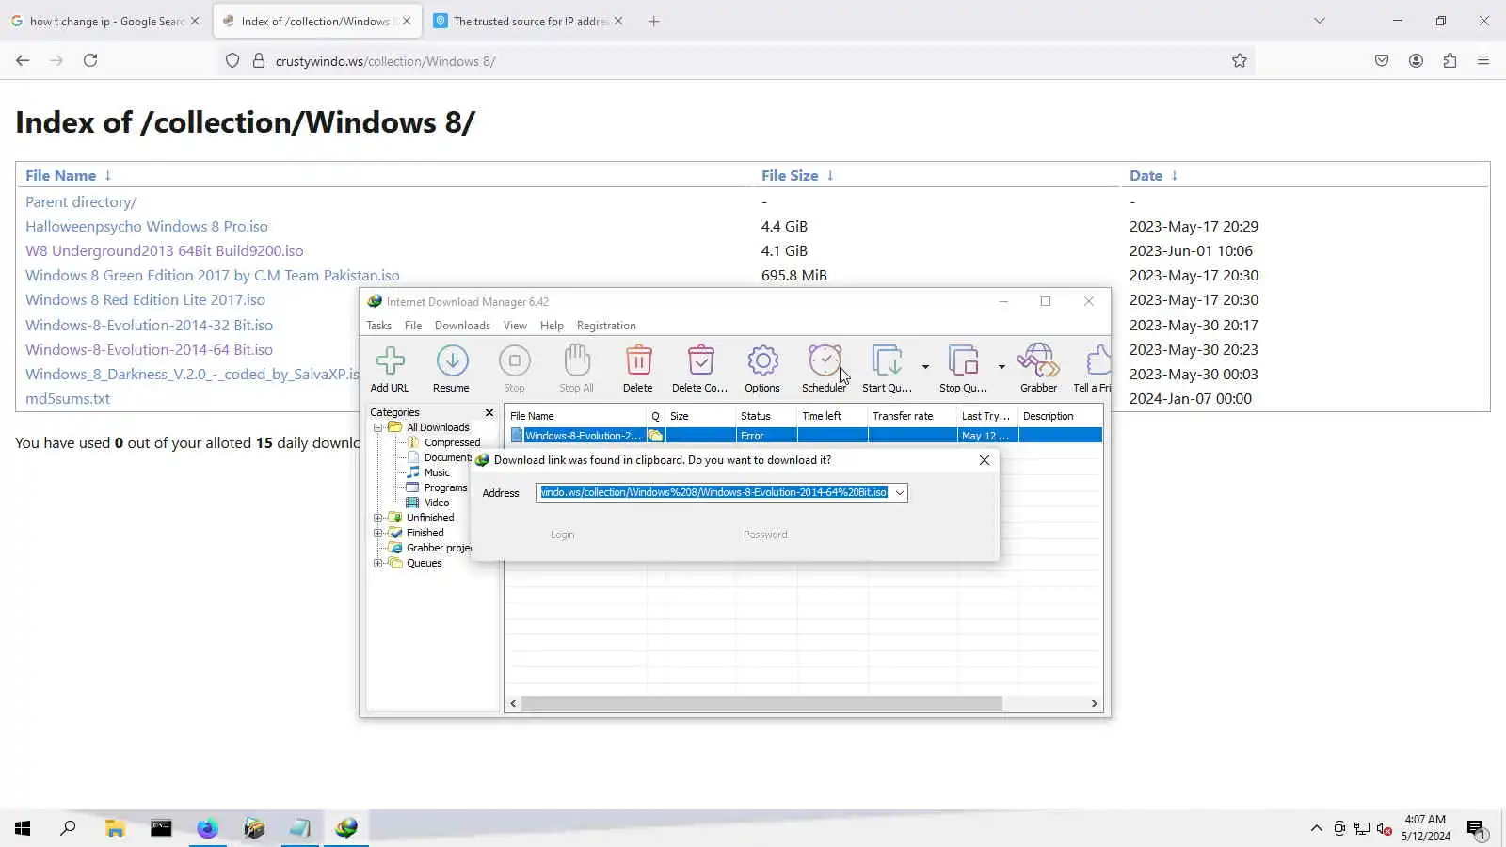This screenshot has height=847, width=1506.
Task: Collapse the All Downloads tree node
Action: pyautogui.click(x=378, y=427)
